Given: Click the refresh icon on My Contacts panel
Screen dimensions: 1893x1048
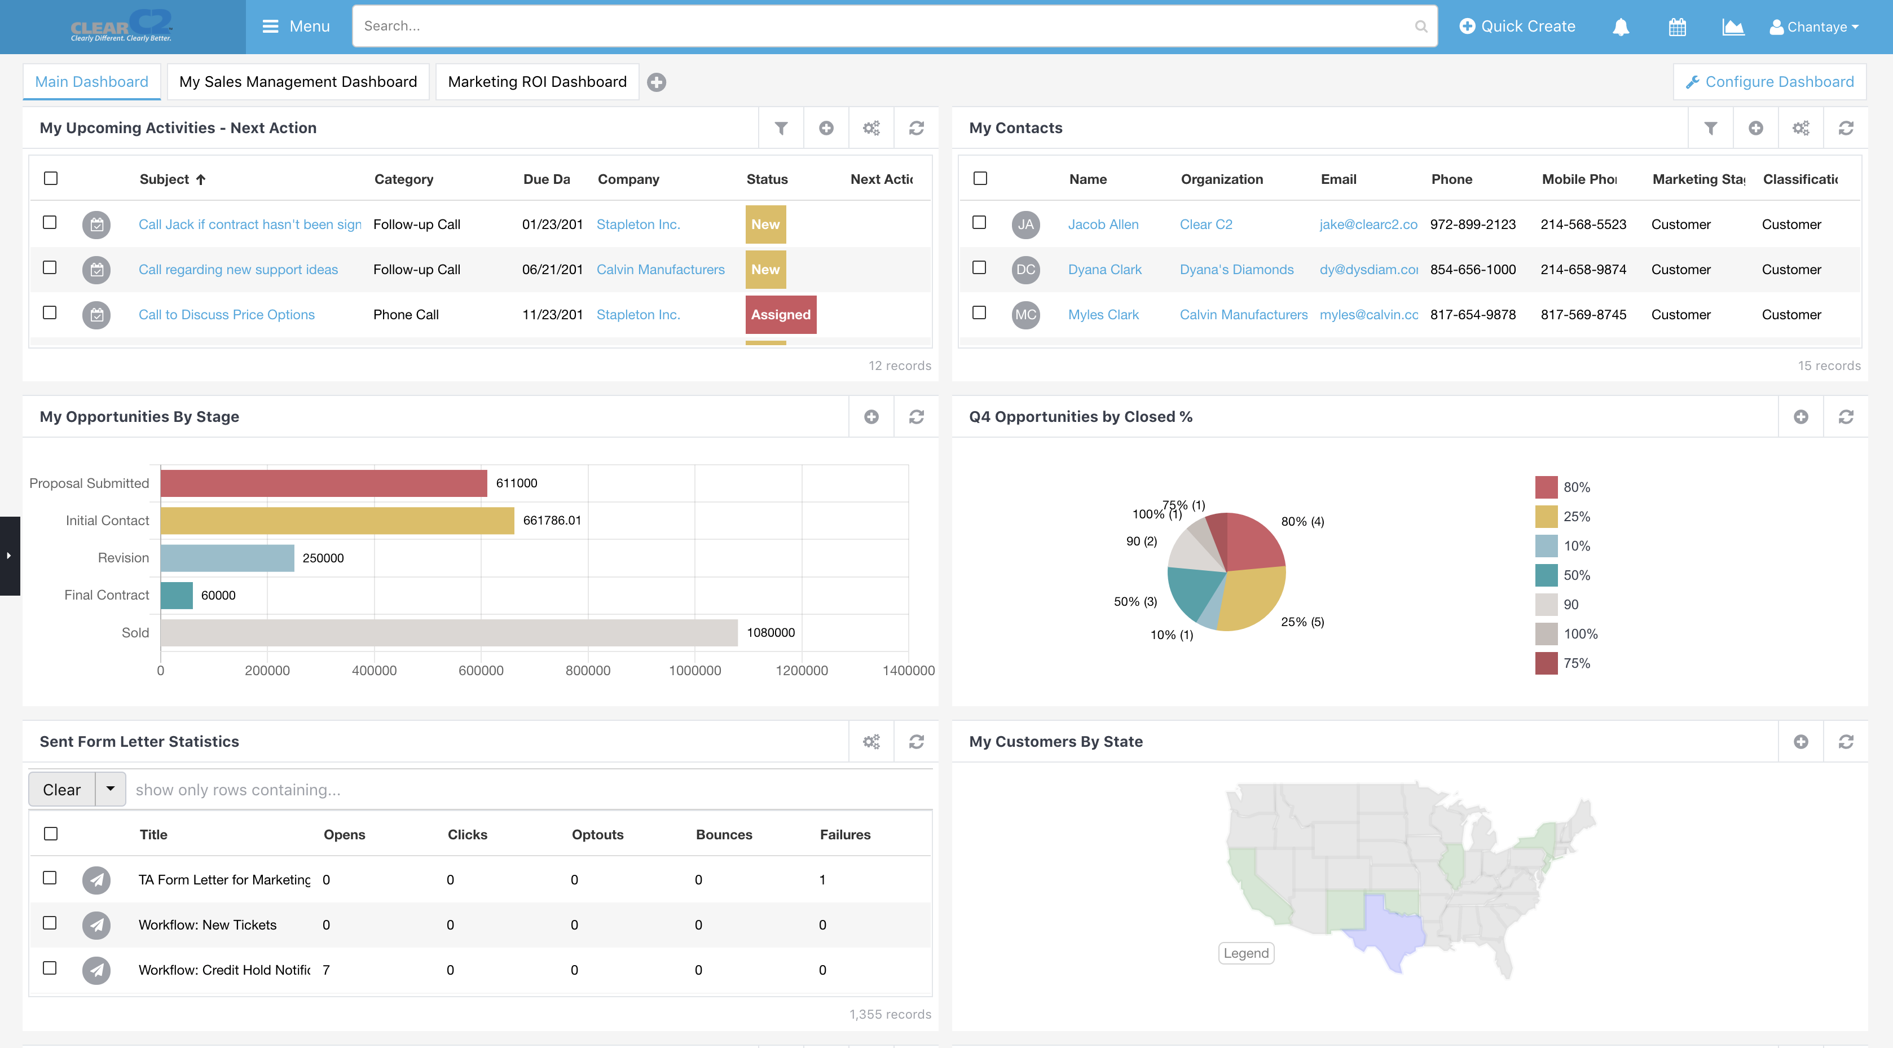Looking at the screenshot, I should pos(1847,128).
